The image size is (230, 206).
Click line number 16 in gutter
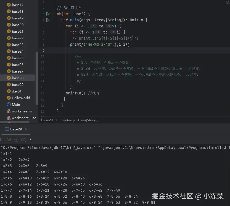pyautogui.click(x=43, y=93)
